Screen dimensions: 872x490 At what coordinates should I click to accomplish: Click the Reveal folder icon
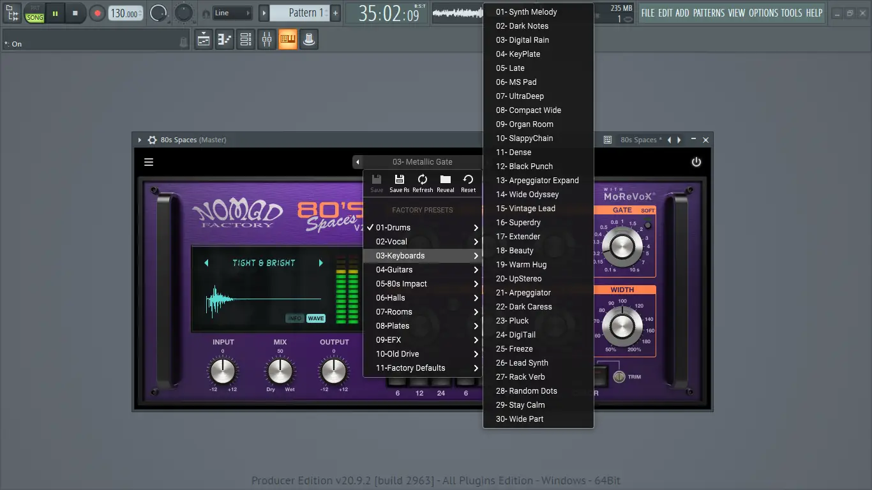pyautogui.click(x=446, y=183)
